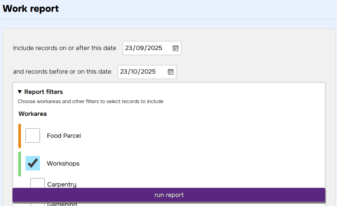Image resolution: width=337 pixels, height=206 pixels.
Task: Tick the Food Parcel checkbox
Action: [x=33, y=135]
